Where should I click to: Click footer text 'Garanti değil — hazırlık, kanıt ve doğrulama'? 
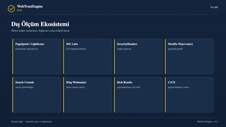(31, 122)
